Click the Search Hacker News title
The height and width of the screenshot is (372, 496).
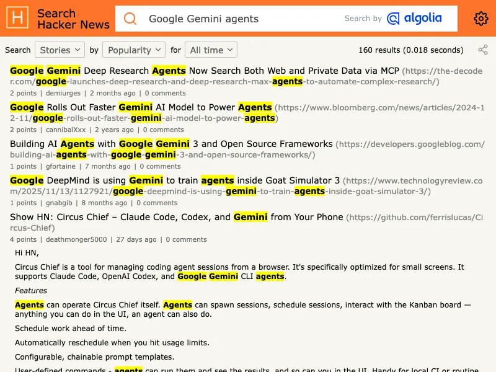[73, 19]
